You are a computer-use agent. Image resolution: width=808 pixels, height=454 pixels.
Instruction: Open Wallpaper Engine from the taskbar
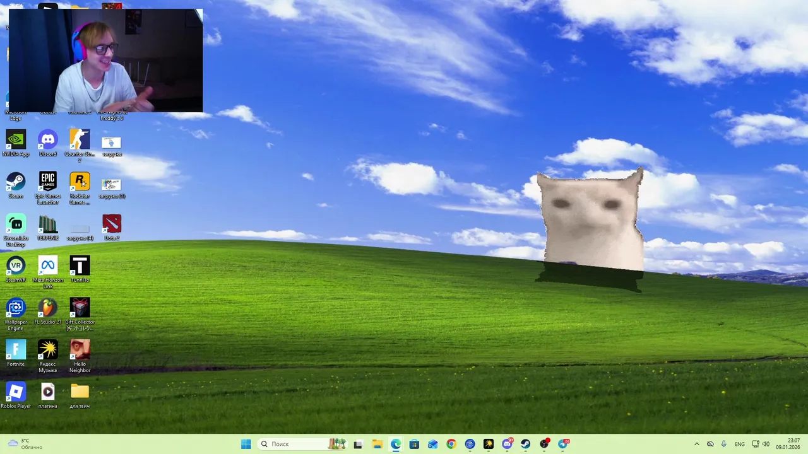pyautogui.click(x=470, y=444)
